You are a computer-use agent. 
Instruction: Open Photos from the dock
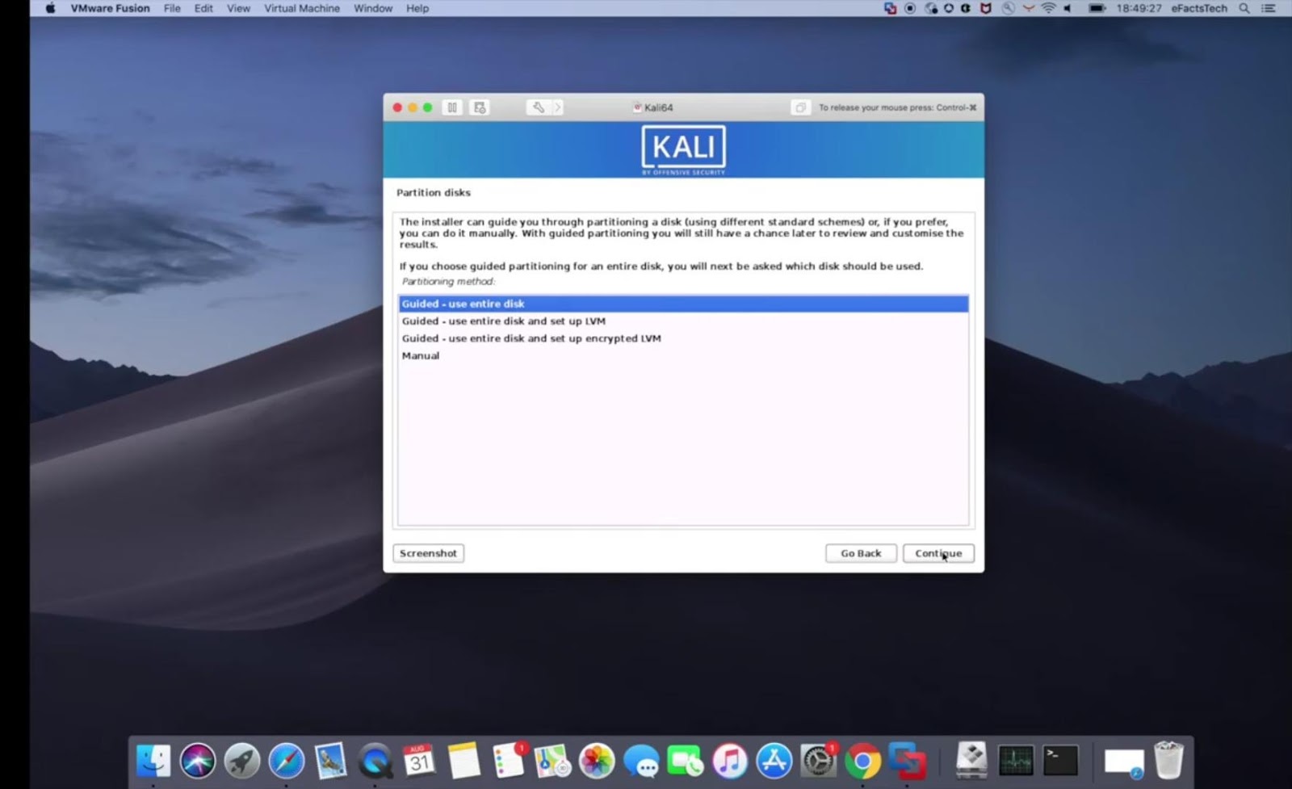coord(598,761)
